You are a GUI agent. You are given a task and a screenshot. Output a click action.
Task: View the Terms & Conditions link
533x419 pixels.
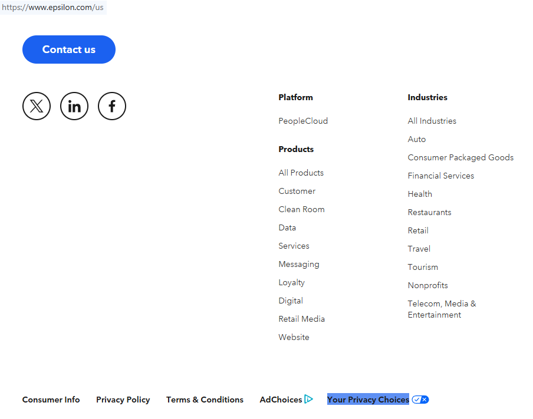pos(205,400)
